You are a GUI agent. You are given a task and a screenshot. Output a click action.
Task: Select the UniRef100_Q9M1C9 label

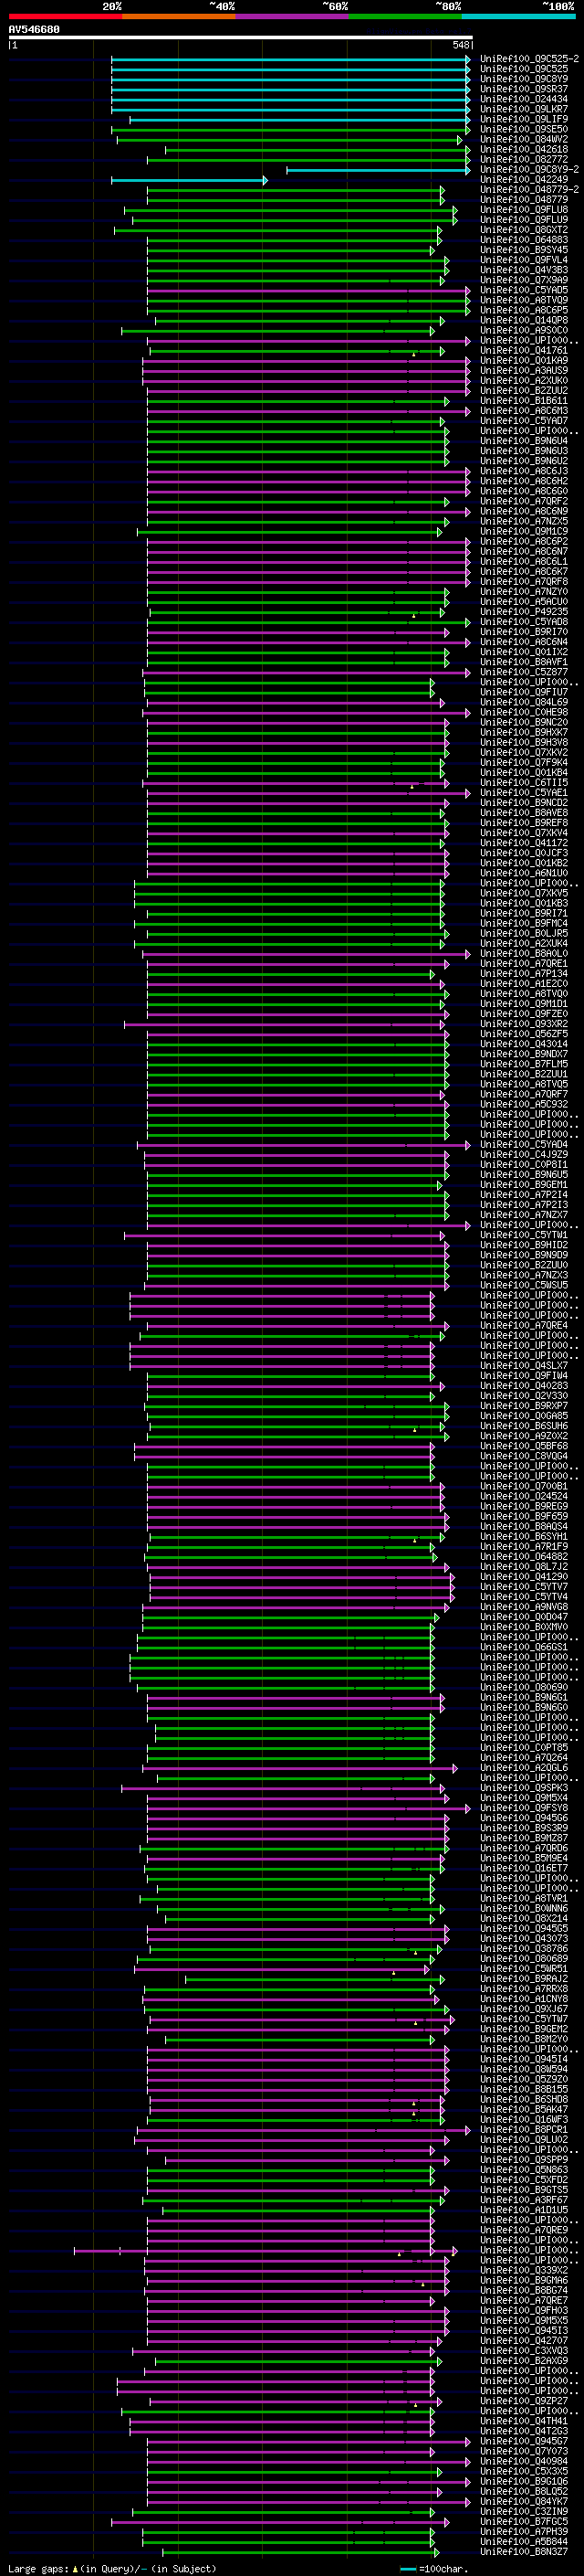pyautogui.click(x=524, y=531)
